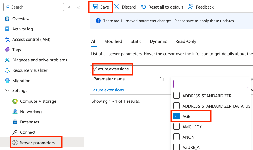
Task: Switch to the Dynamic tab
Action: coord(158,41)
